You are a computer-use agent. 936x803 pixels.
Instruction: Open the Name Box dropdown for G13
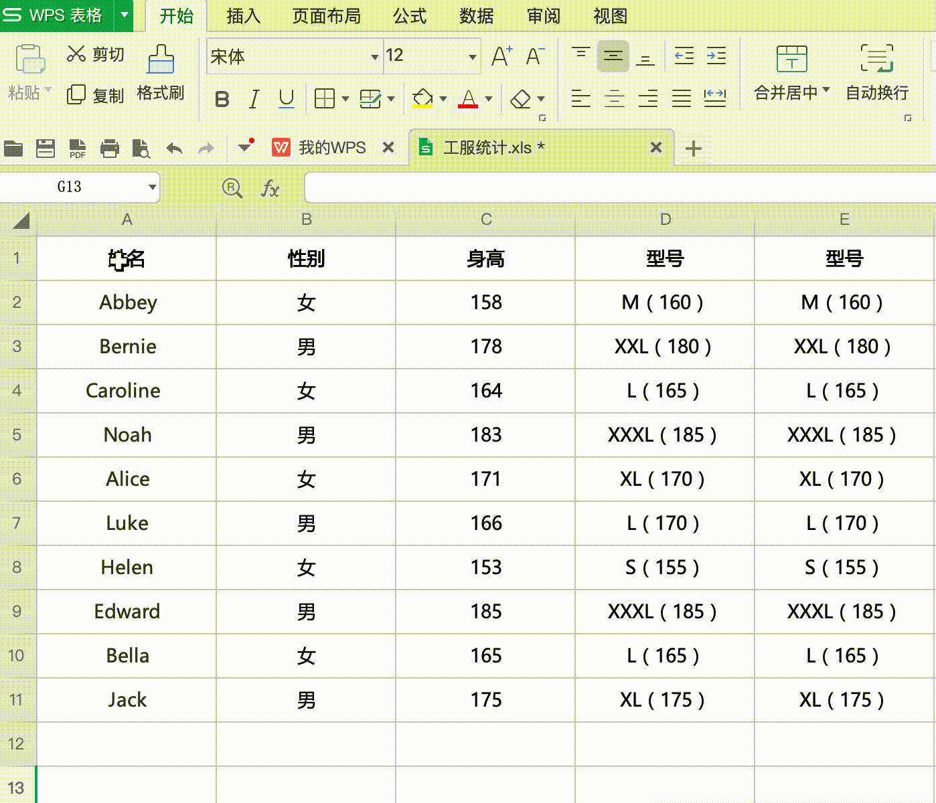(x=153, y=187)
